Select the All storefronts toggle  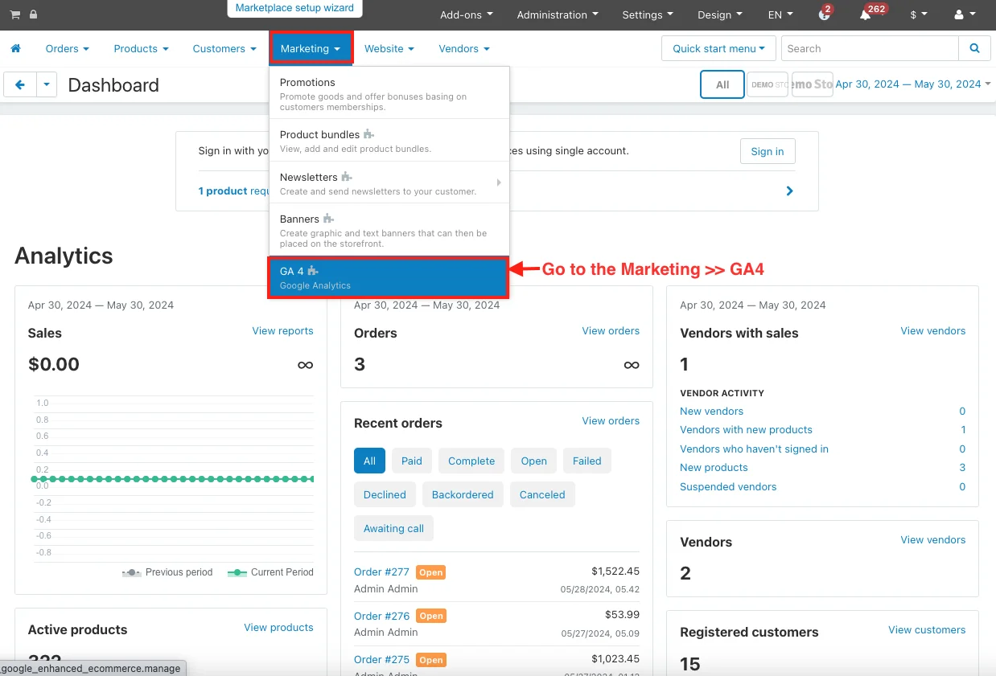(x=722, y=84)
